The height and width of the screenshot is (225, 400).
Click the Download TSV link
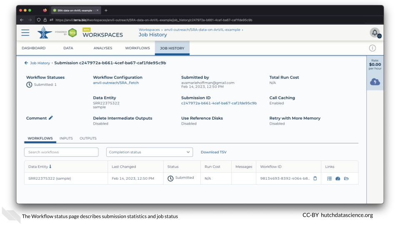pos(213,152)
